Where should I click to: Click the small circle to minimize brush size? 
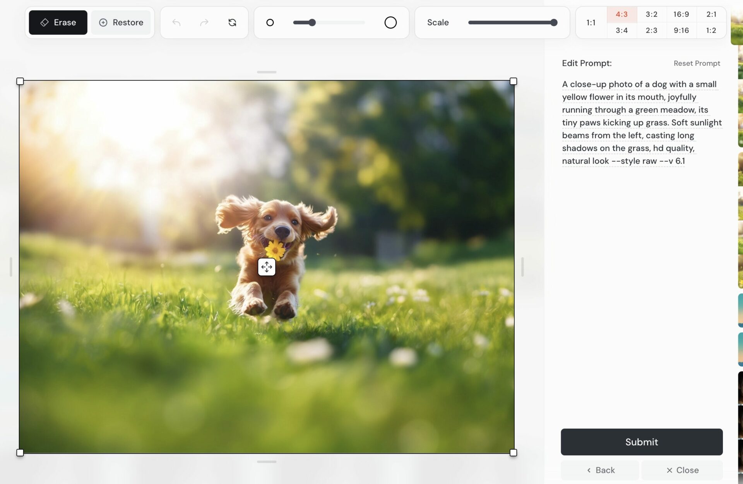point(270,22)
